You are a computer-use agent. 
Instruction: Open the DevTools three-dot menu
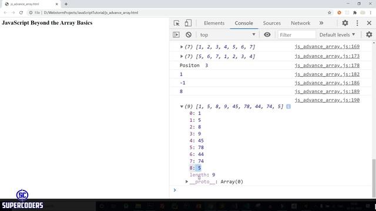pyautogui.click(x=357, y=23)
